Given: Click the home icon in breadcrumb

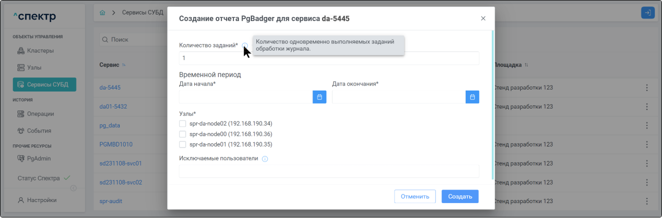Looking at the screenshot, I should (x=103, y=12).
